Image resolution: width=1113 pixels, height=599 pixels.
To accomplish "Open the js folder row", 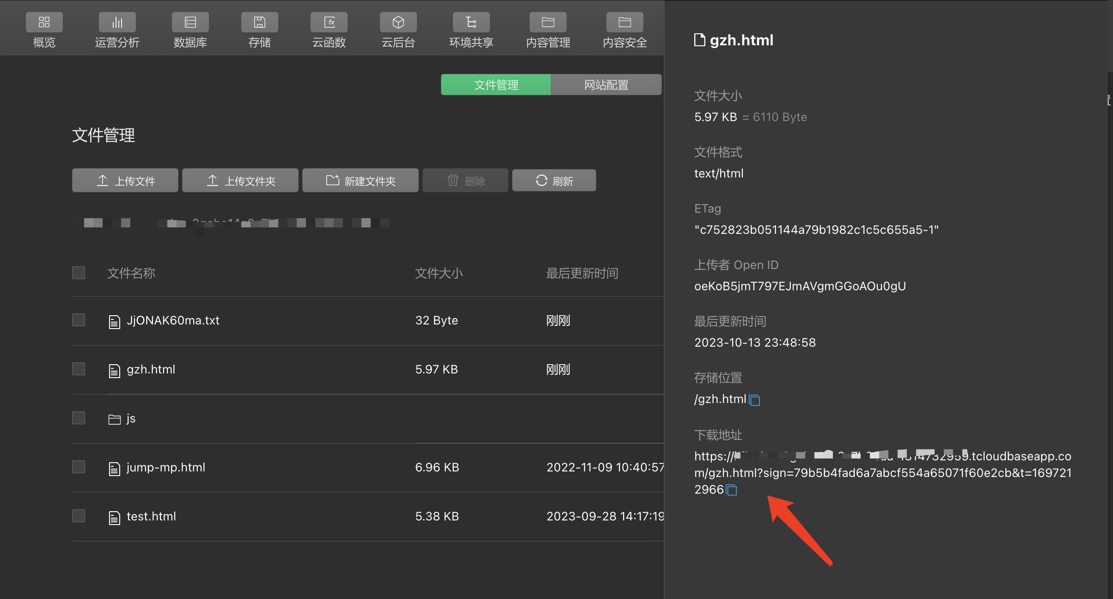I will [x=131, y=419].
